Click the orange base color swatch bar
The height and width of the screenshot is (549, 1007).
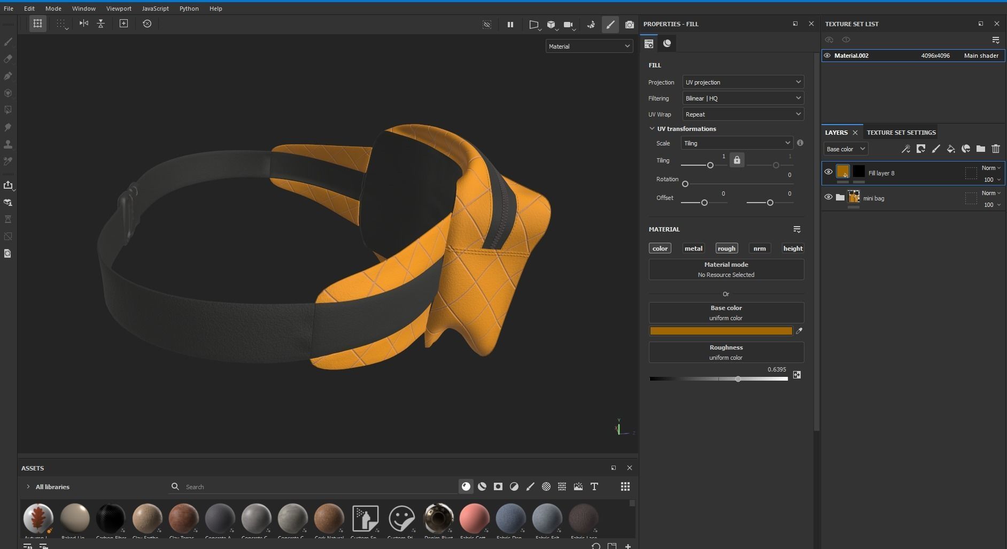(x=721, y=331)
